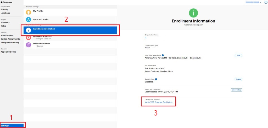This screenshot has width=268, height=128.
Task: Go to Roles in sidebar
Action: 3,26
